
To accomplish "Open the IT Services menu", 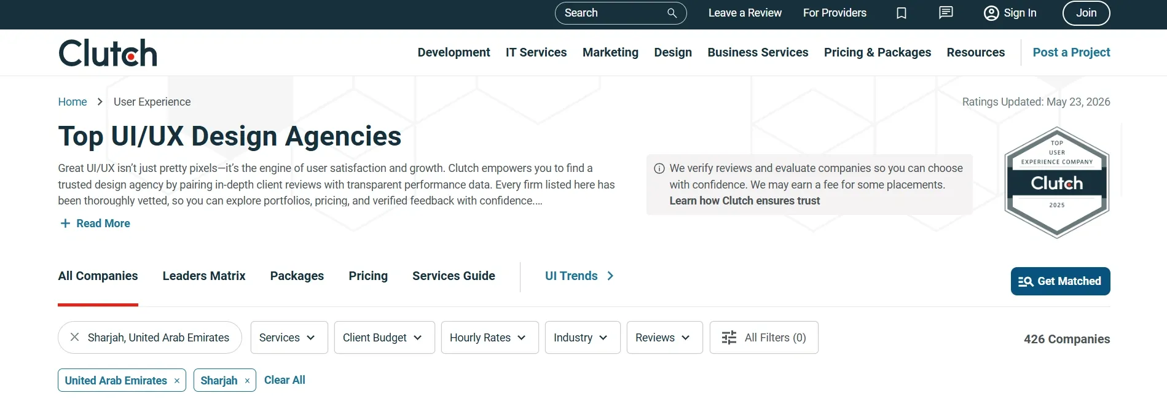I will coord(536,53).
